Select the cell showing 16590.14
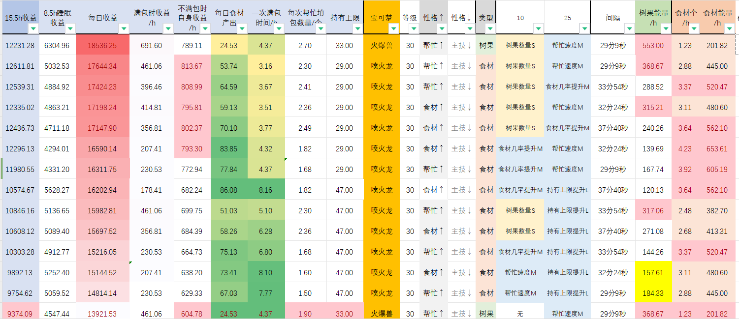 102,148
